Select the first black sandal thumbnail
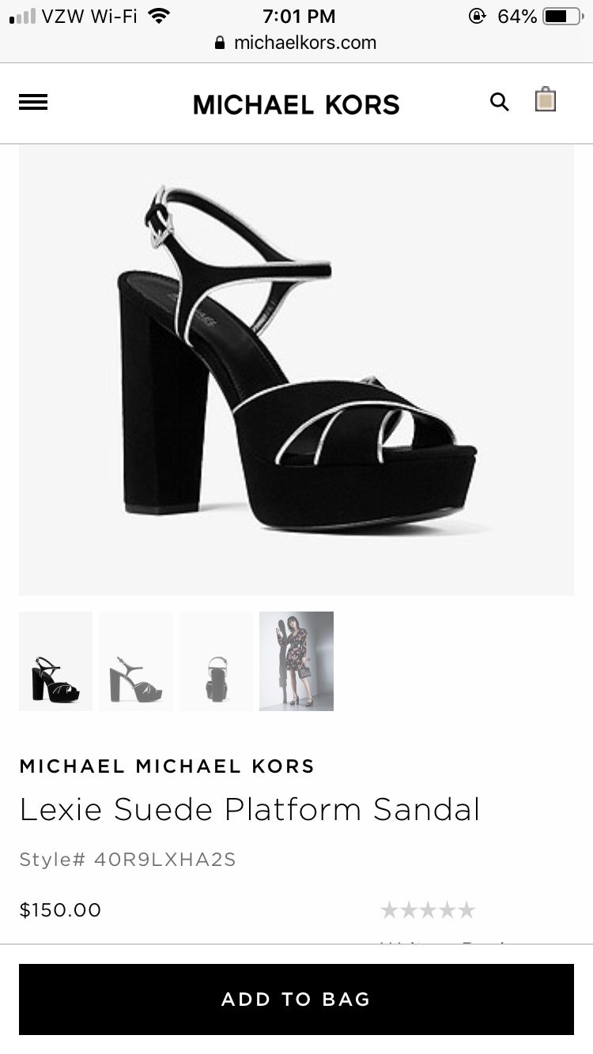The image size is (593, 1054). coord(55,661)
